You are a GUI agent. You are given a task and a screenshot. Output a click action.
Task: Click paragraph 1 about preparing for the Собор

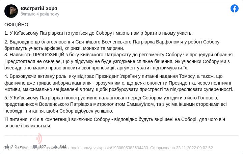click(x=99, y=33)
